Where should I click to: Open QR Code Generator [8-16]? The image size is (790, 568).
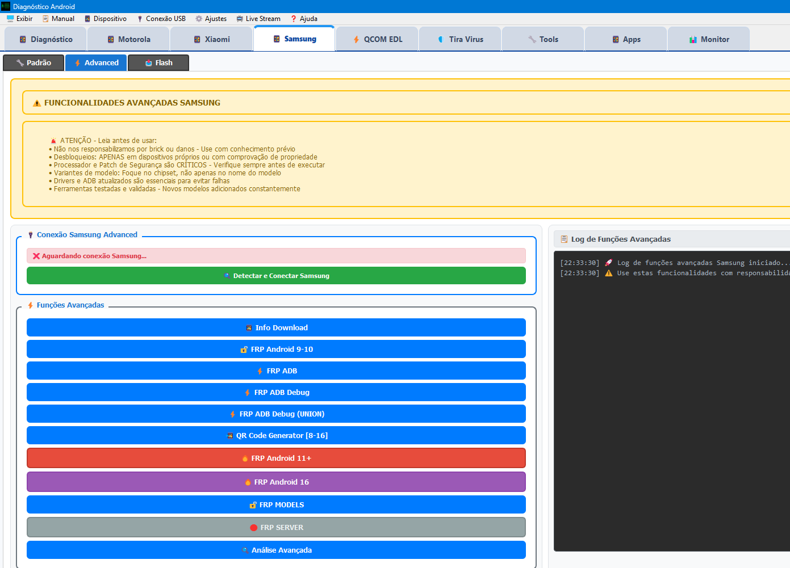click(276, 435)
